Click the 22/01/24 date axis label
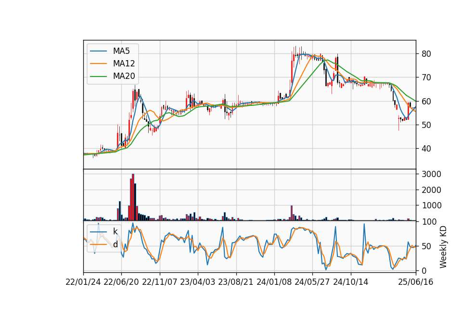The width and height of the screenshot is (462, 332). pos(83,282)
